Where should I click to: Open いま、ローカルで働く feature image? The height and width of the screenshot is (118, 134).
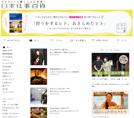tap(110, 65)
